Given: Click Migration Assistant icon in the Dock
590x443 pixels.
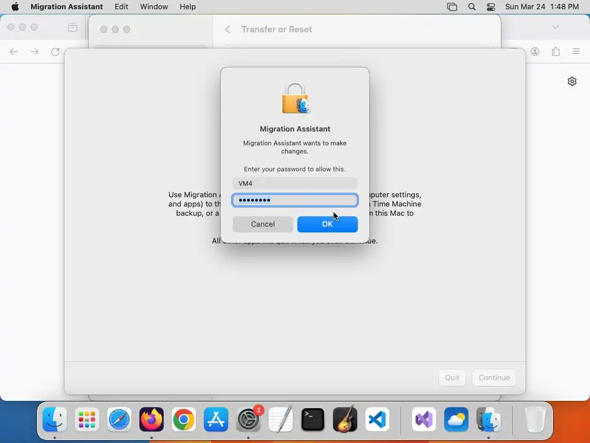Looking at the screenshot, I should coord(489,419).
